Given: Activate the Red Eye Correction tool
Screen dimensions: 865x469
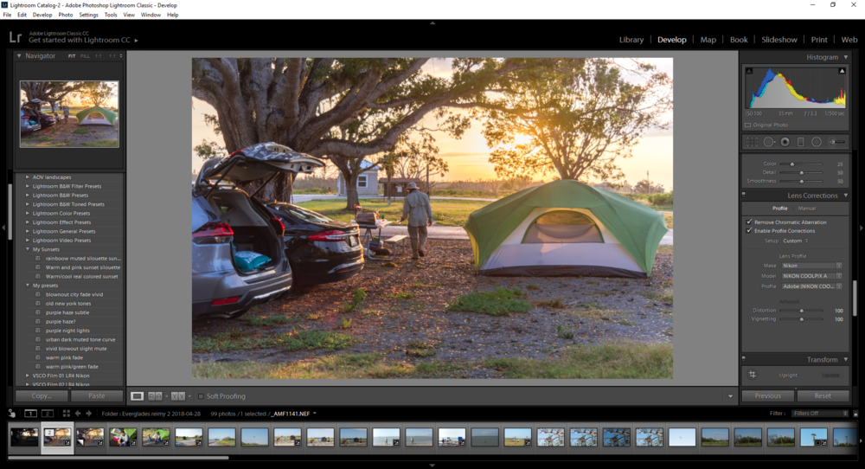Looking at the screenshot, I should click(785, 142).
